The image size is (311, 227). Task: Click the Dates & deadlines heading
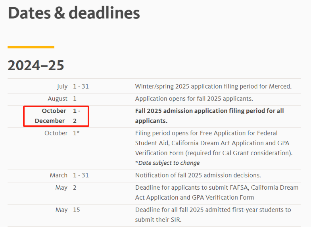pos(74,13)
